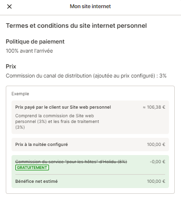Image resolution: width=181 pixels, height=201 pixels.
Task: Click the Comprend la commission description text
Action: [57, 122]
